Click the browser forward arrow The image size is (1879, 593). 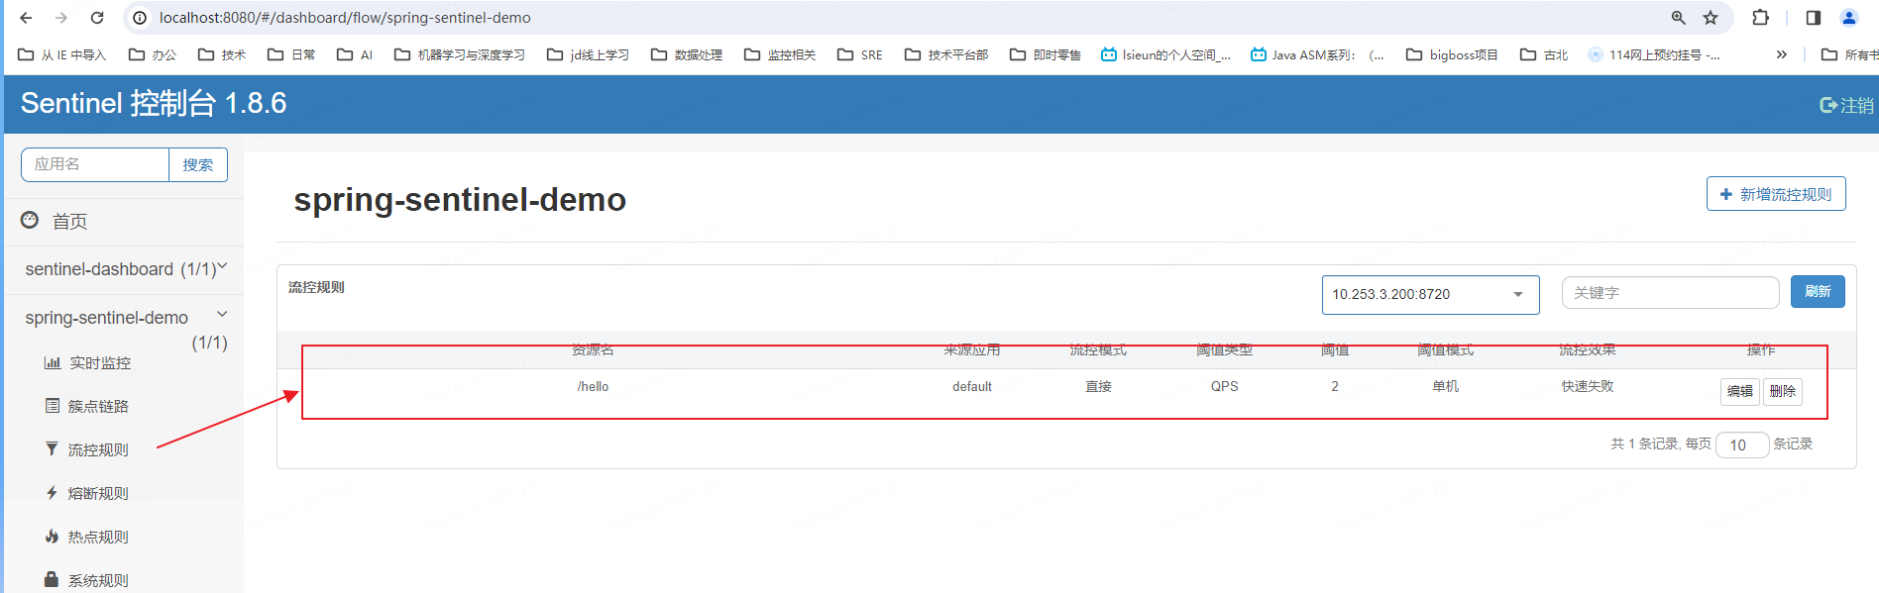[61, 18]
